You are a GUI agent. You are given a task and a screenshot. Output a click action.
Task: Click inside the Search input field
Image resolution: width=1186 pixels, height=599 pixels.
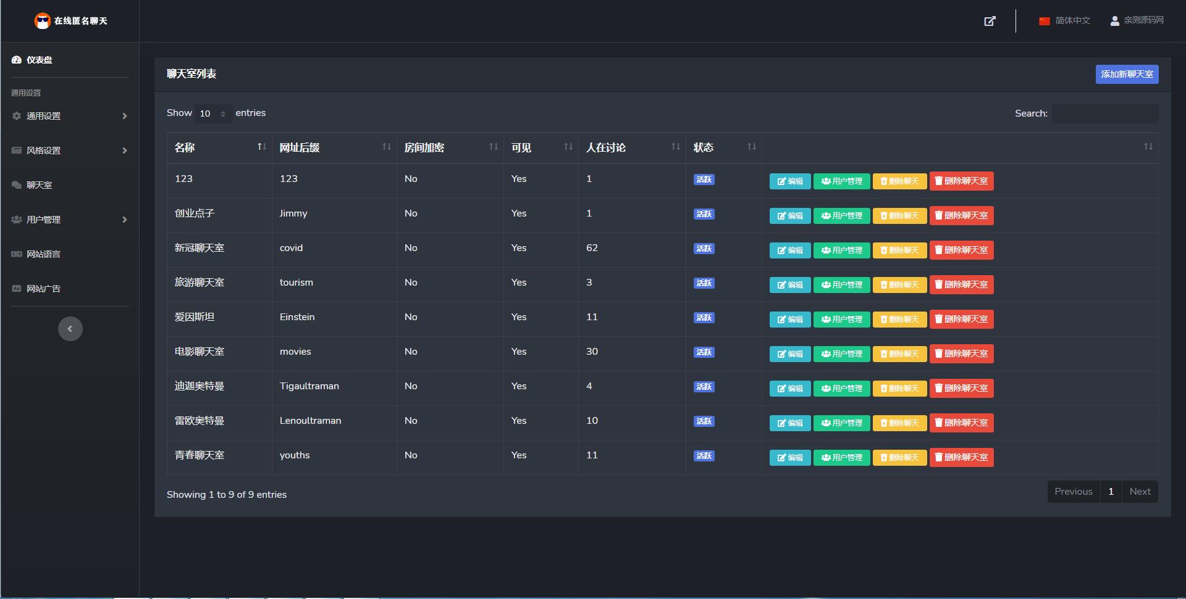coord(1103,114)
